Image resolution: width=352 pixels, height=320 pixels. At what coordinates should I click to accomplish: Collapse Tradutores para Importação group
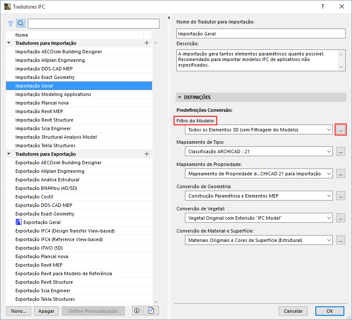tap(9, 43)
